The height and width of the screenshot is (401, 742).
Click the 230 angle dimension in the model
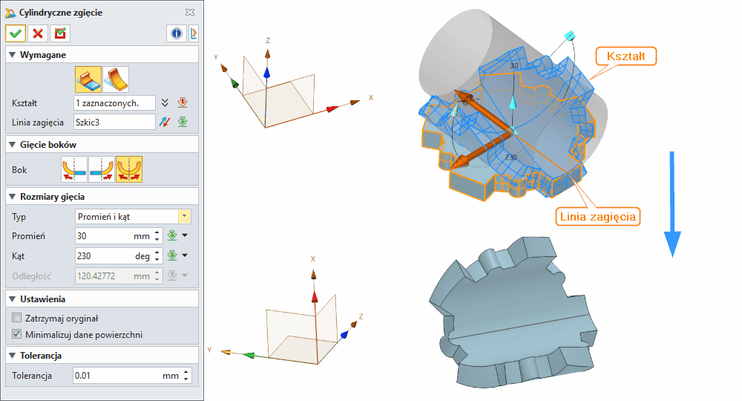[510, 157]
